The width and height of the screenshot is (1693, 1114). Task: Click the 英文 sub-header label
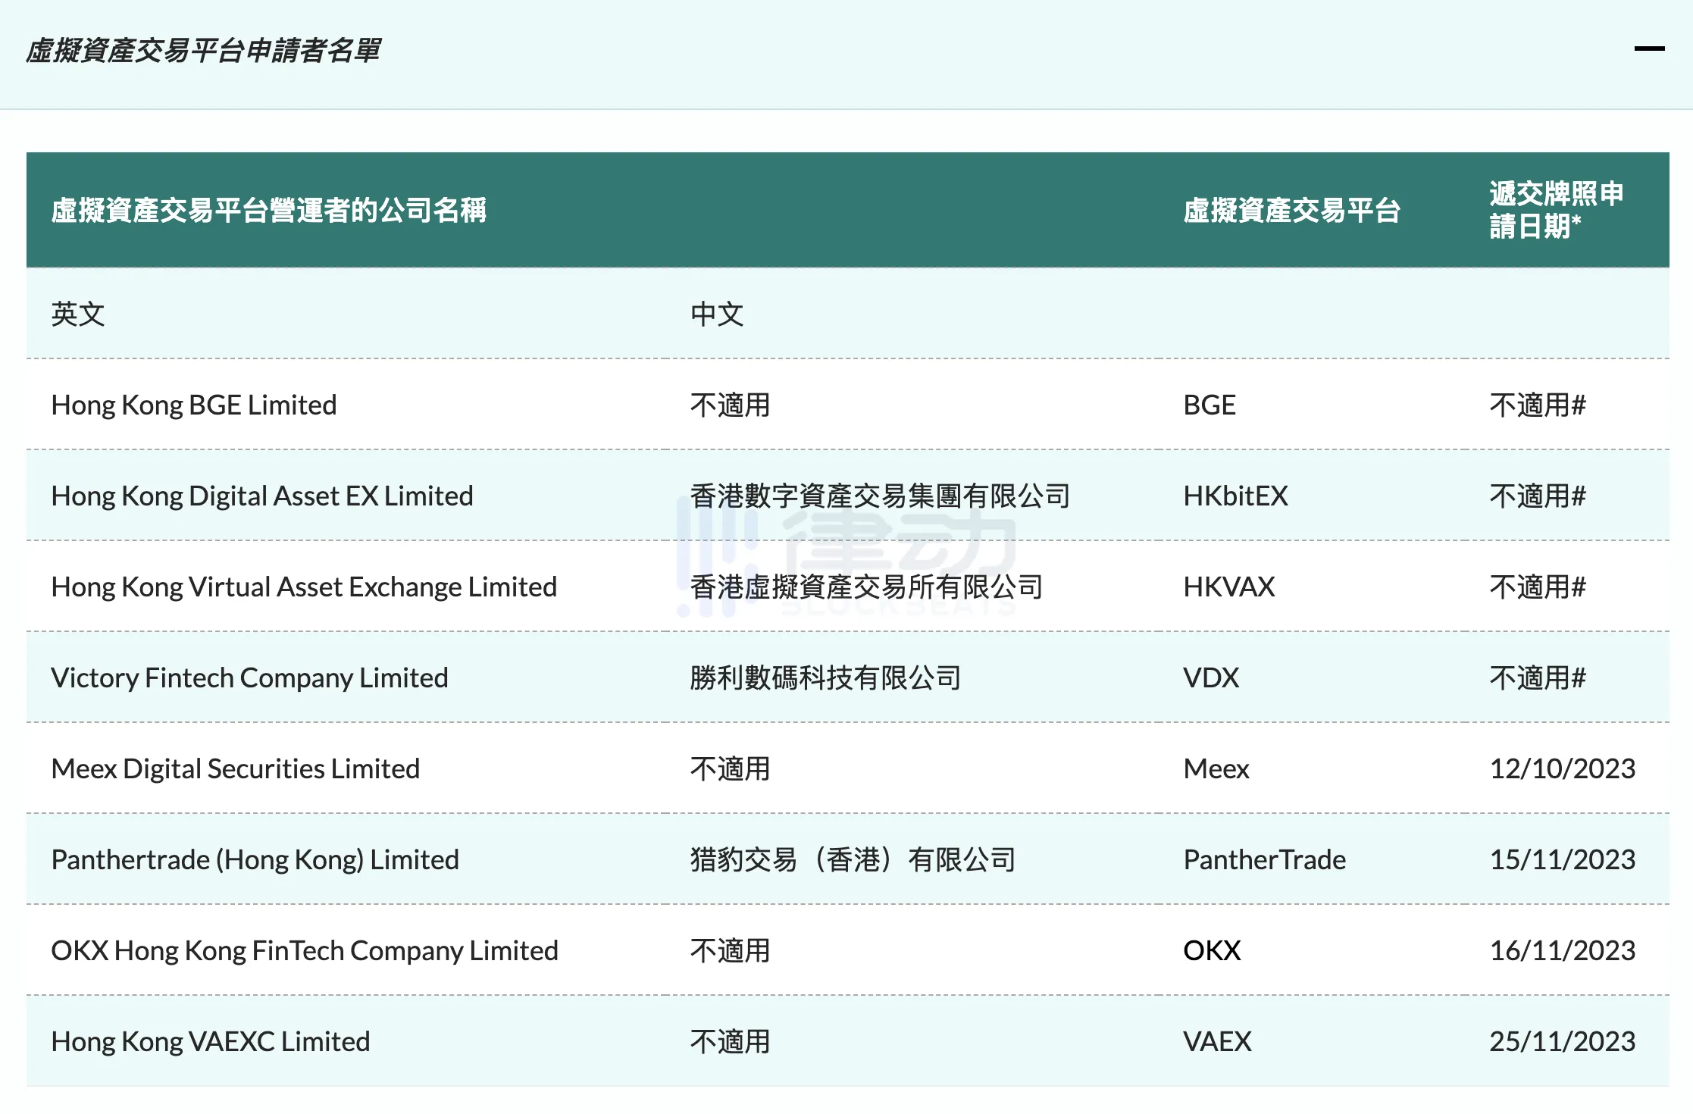point(78,314)
